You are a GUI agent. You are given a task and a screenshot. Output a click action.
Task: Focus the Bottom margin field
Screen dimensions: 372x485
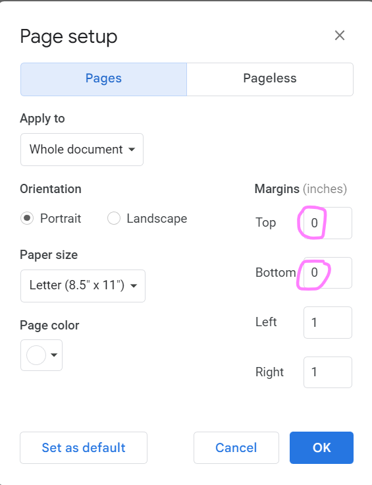point(327,273)
